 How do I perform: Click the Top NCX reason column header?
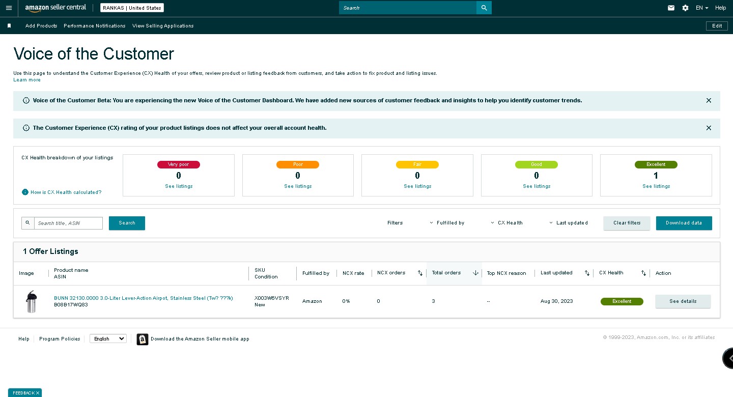tap(506, 273)
